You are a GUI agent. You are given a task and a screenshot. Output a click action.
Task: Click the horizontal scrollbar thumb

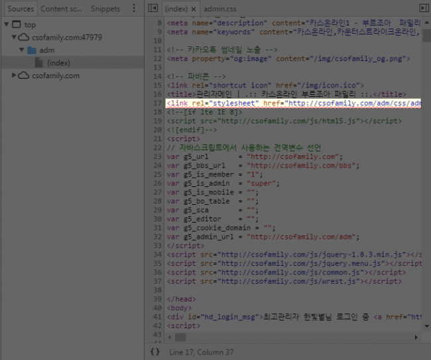[x=180, y=337]
